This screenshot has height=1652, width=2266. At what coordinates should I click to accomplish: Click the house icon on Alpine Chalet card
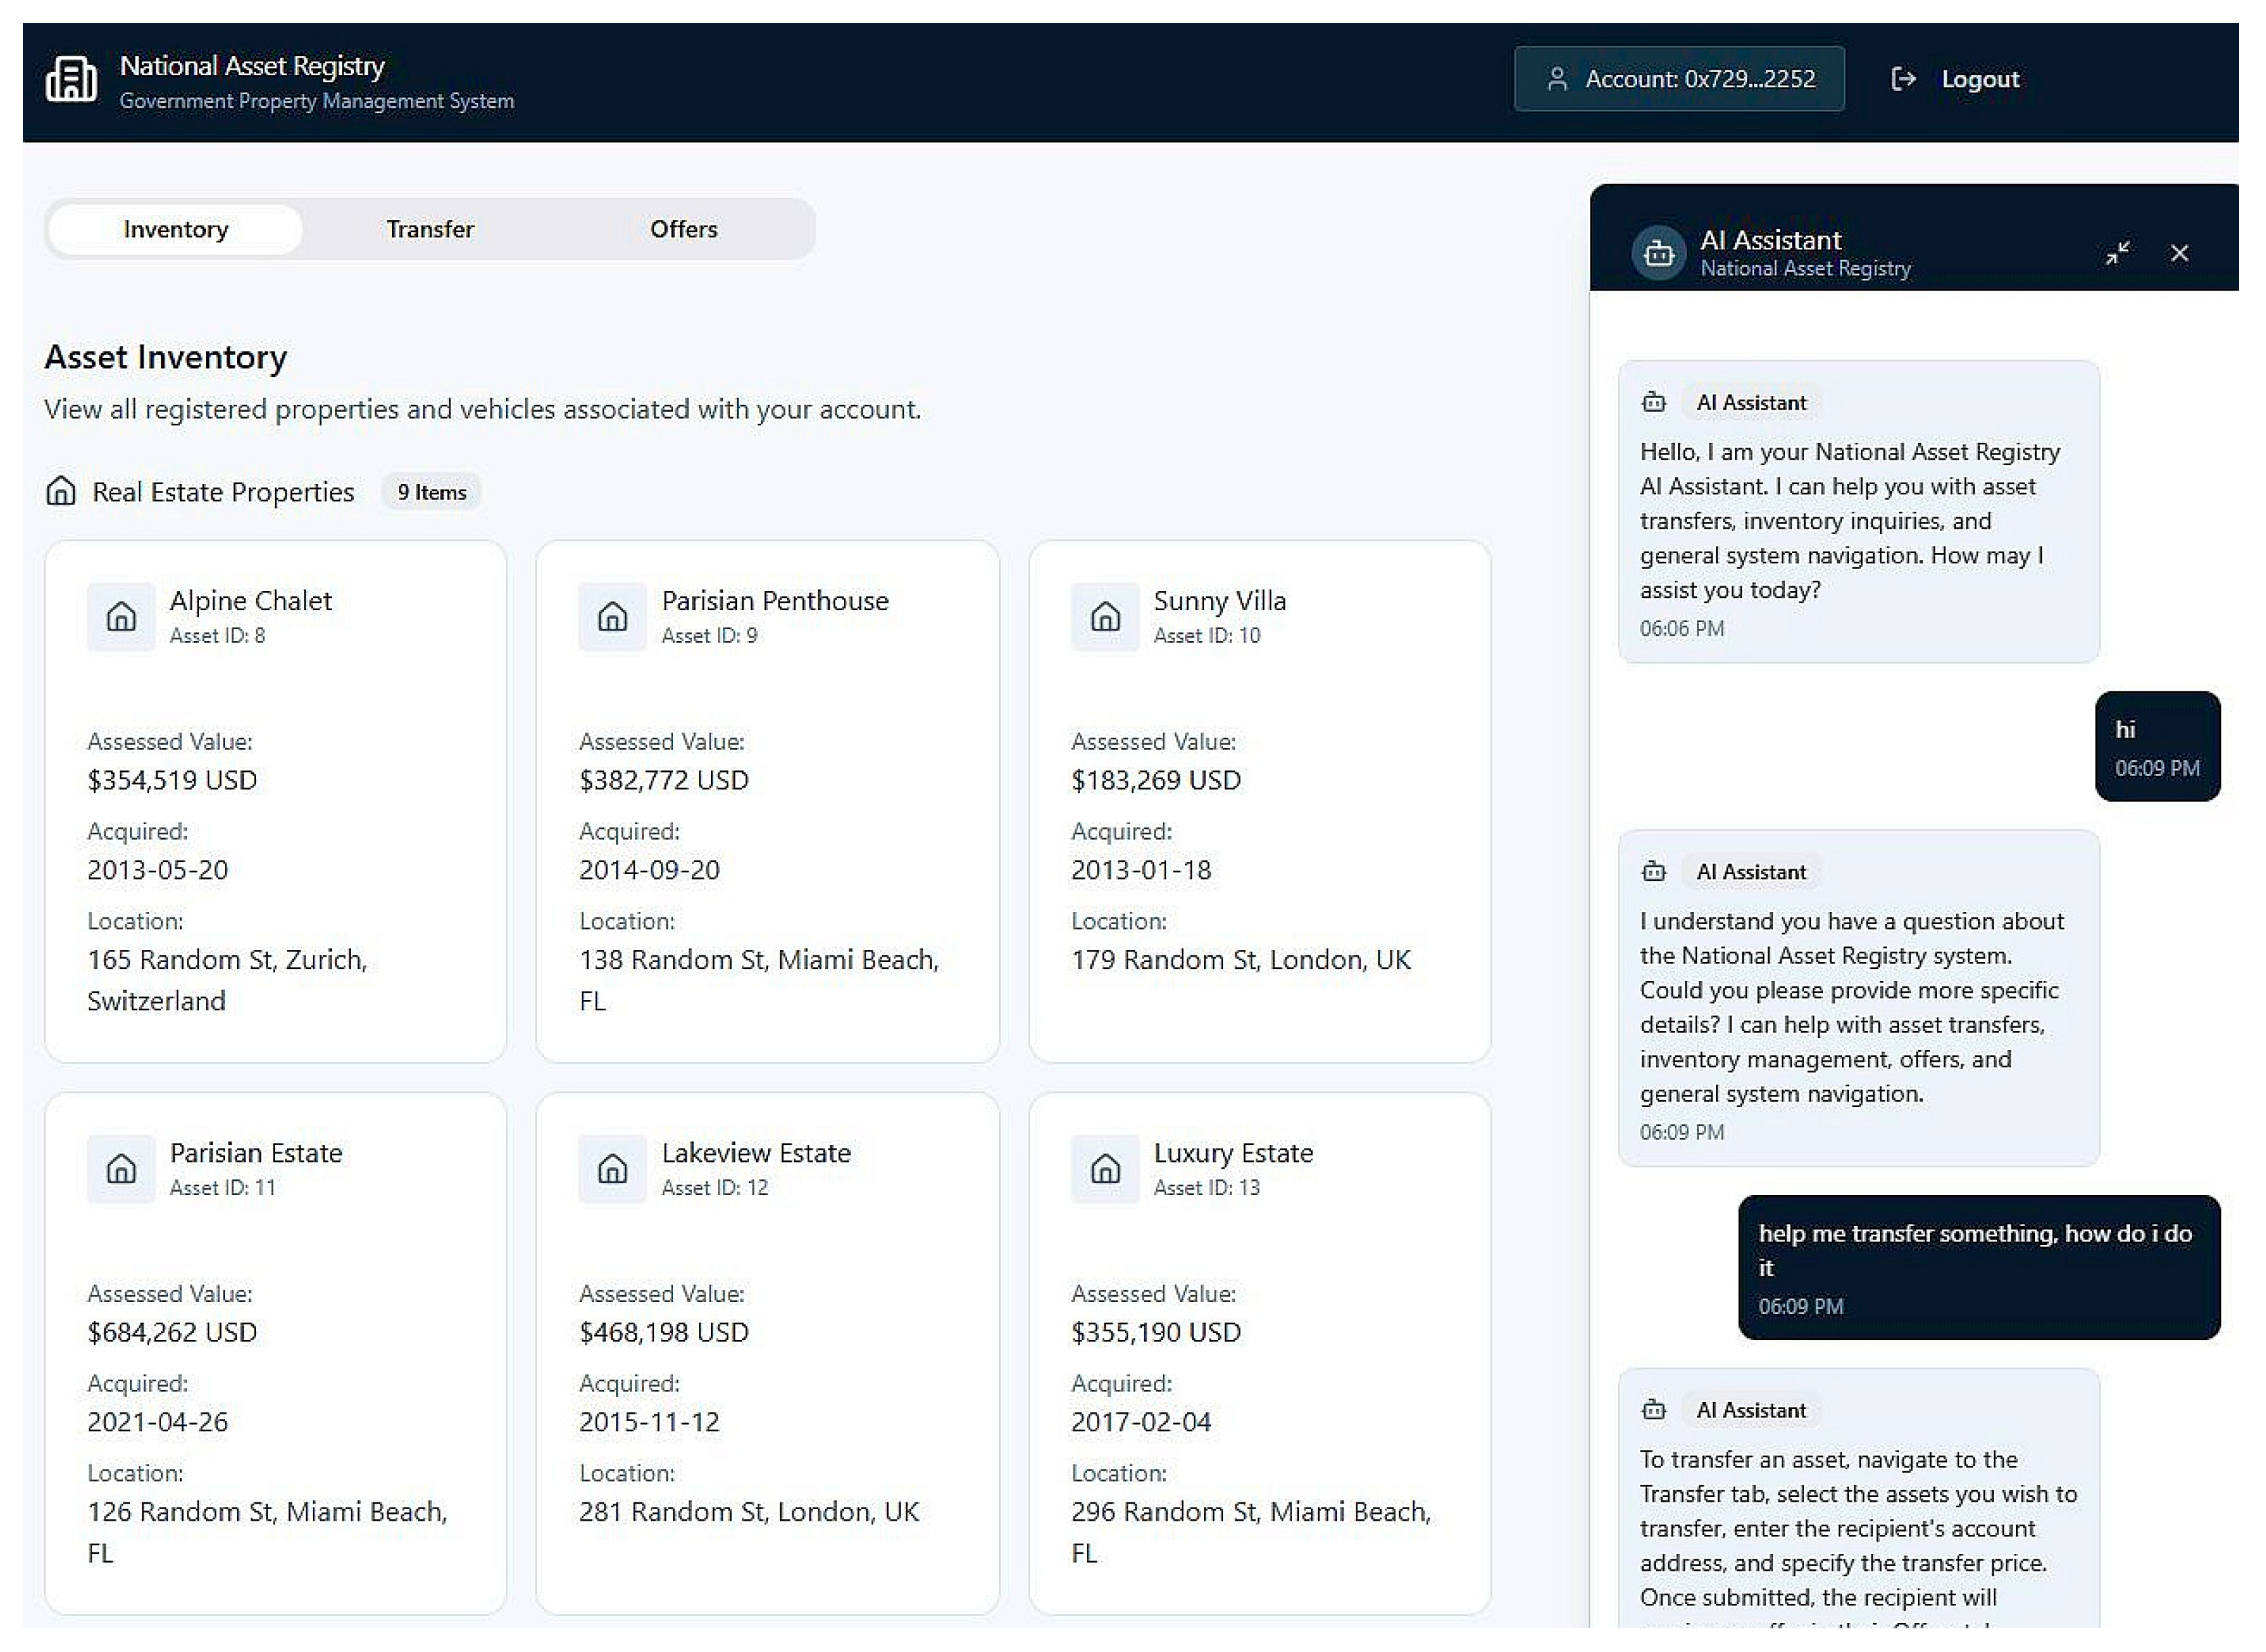coord(121,617)
